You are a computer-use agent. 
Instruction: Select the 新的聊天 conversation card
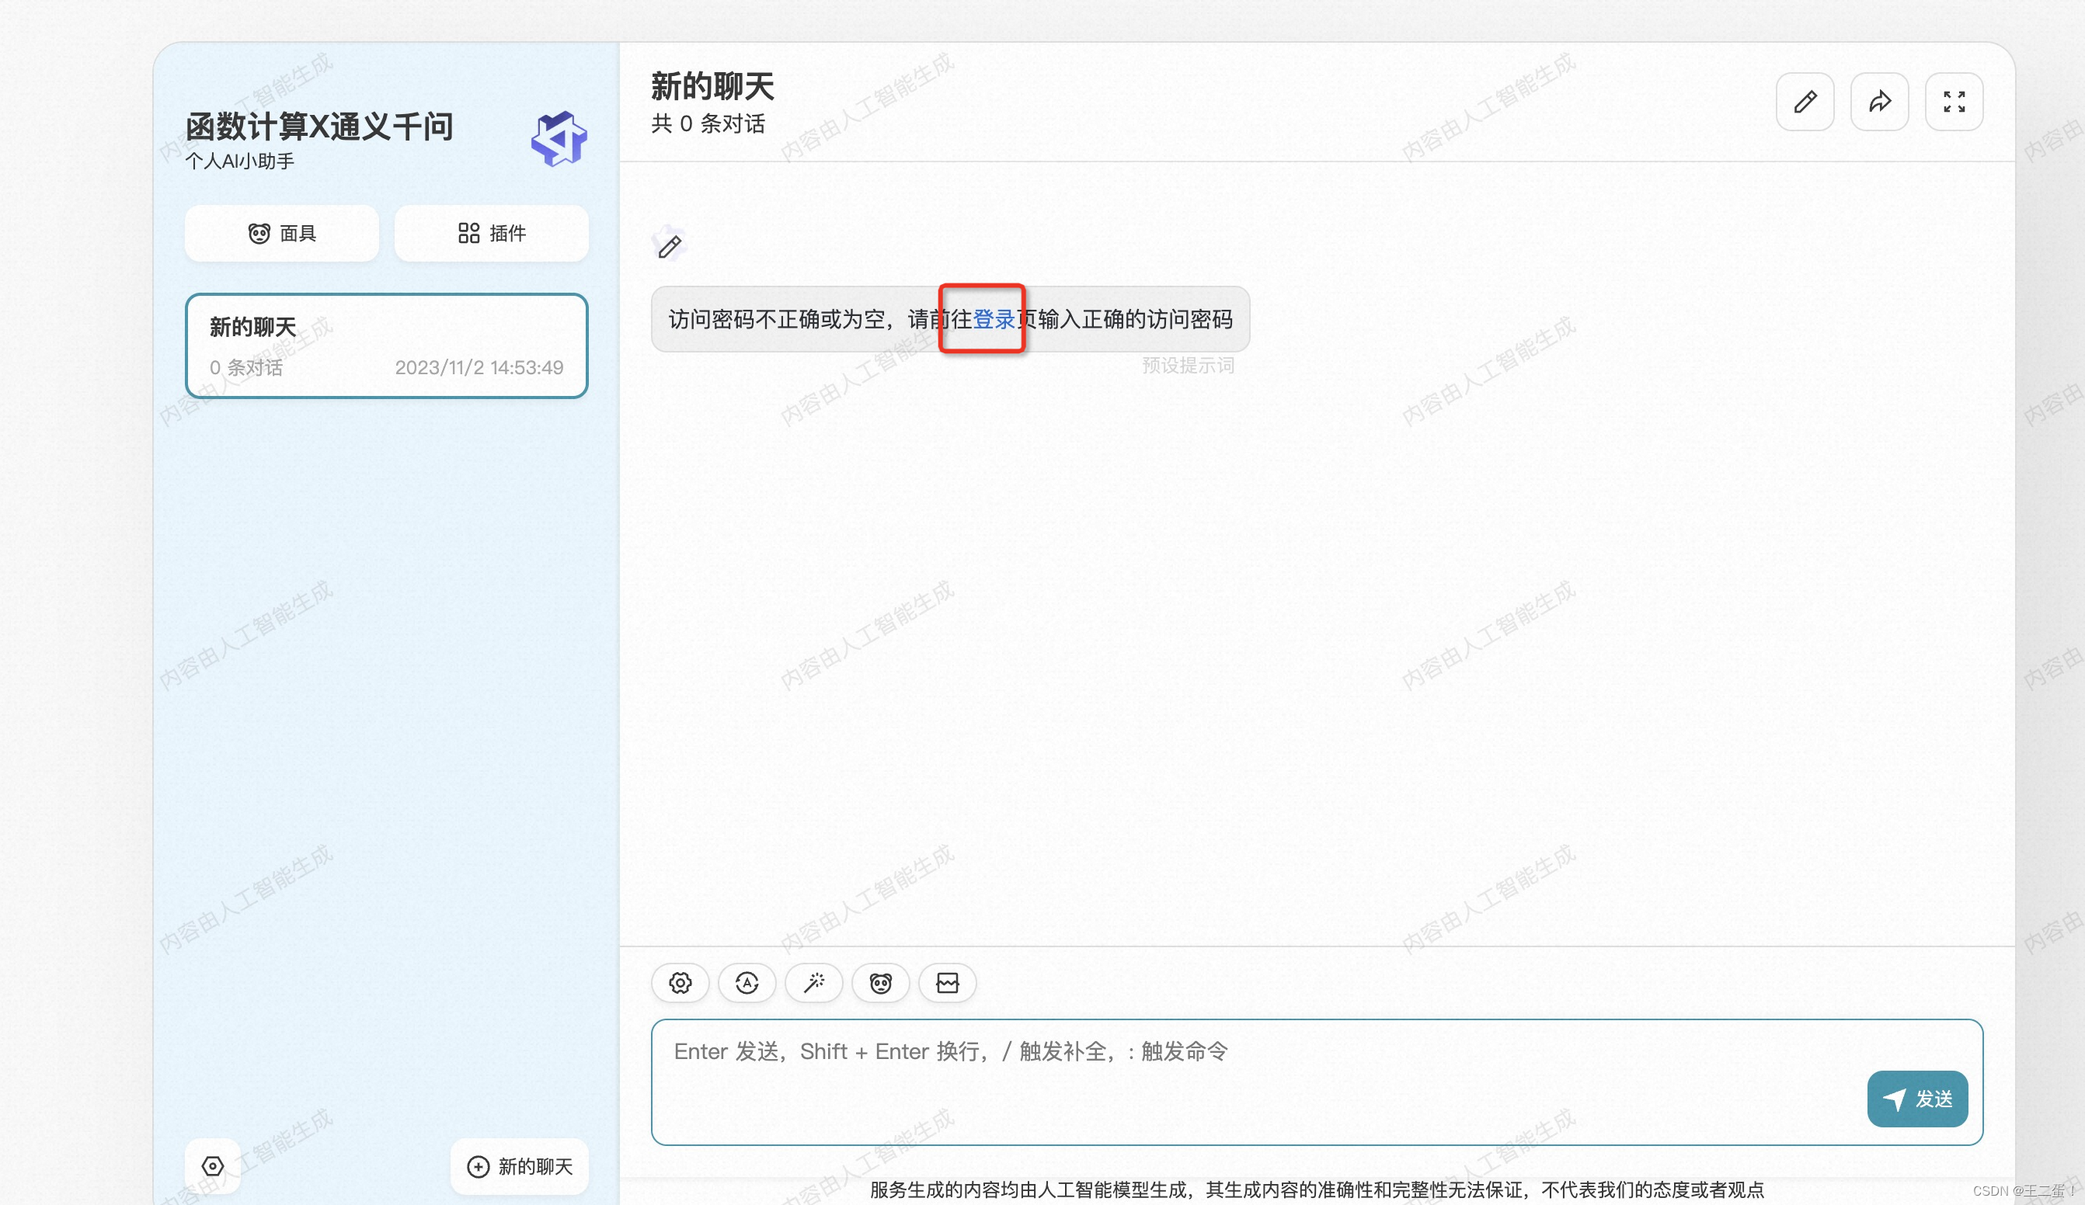386,346
